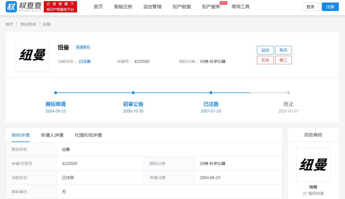345x199 pixels.
Task: Click the 撤三 button
Action: pyautogui.click(x=283, y=60)
